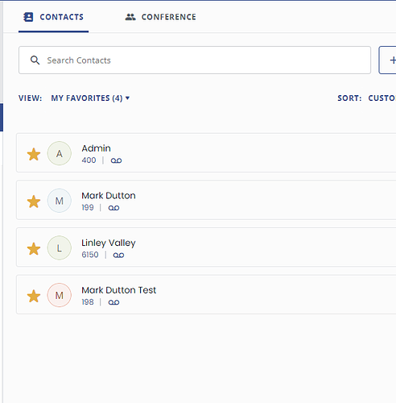Open the My Favorites (4) view dropdown

point(90,98)
